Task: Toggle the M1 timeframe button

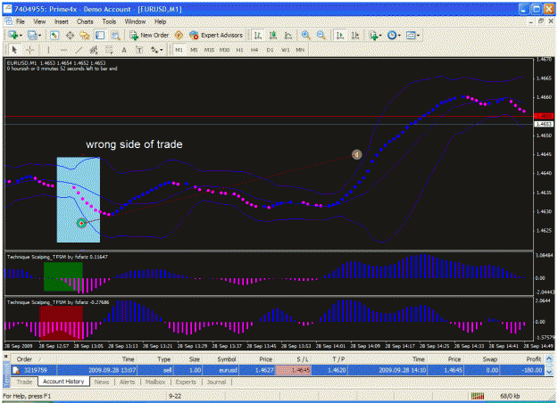Action: tap(179, 50)
